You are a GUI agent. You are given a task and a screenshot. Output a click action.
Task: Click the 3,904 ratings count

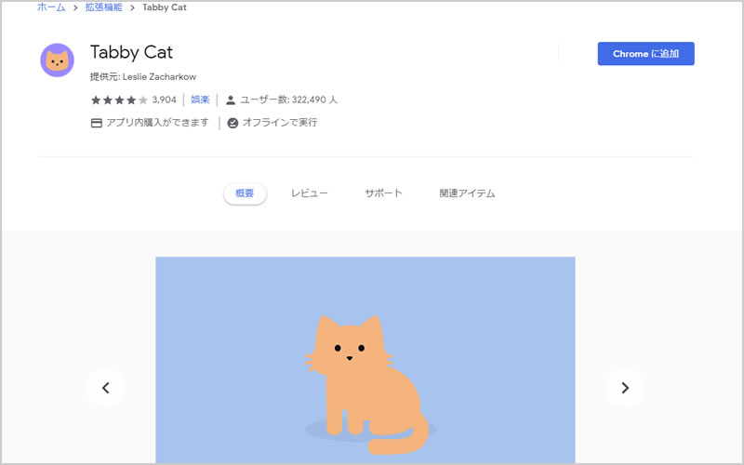coord(165,100)
